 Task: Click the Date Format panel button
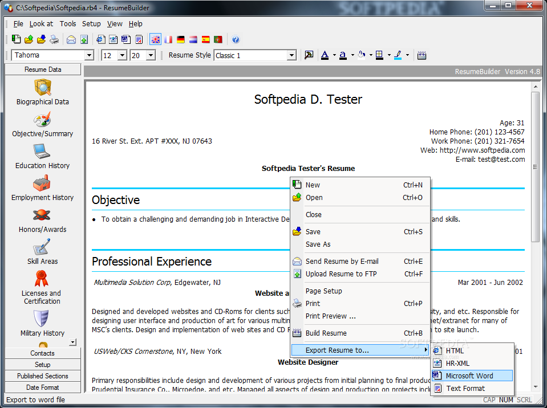pyautogui.click(x=43, y=387)
